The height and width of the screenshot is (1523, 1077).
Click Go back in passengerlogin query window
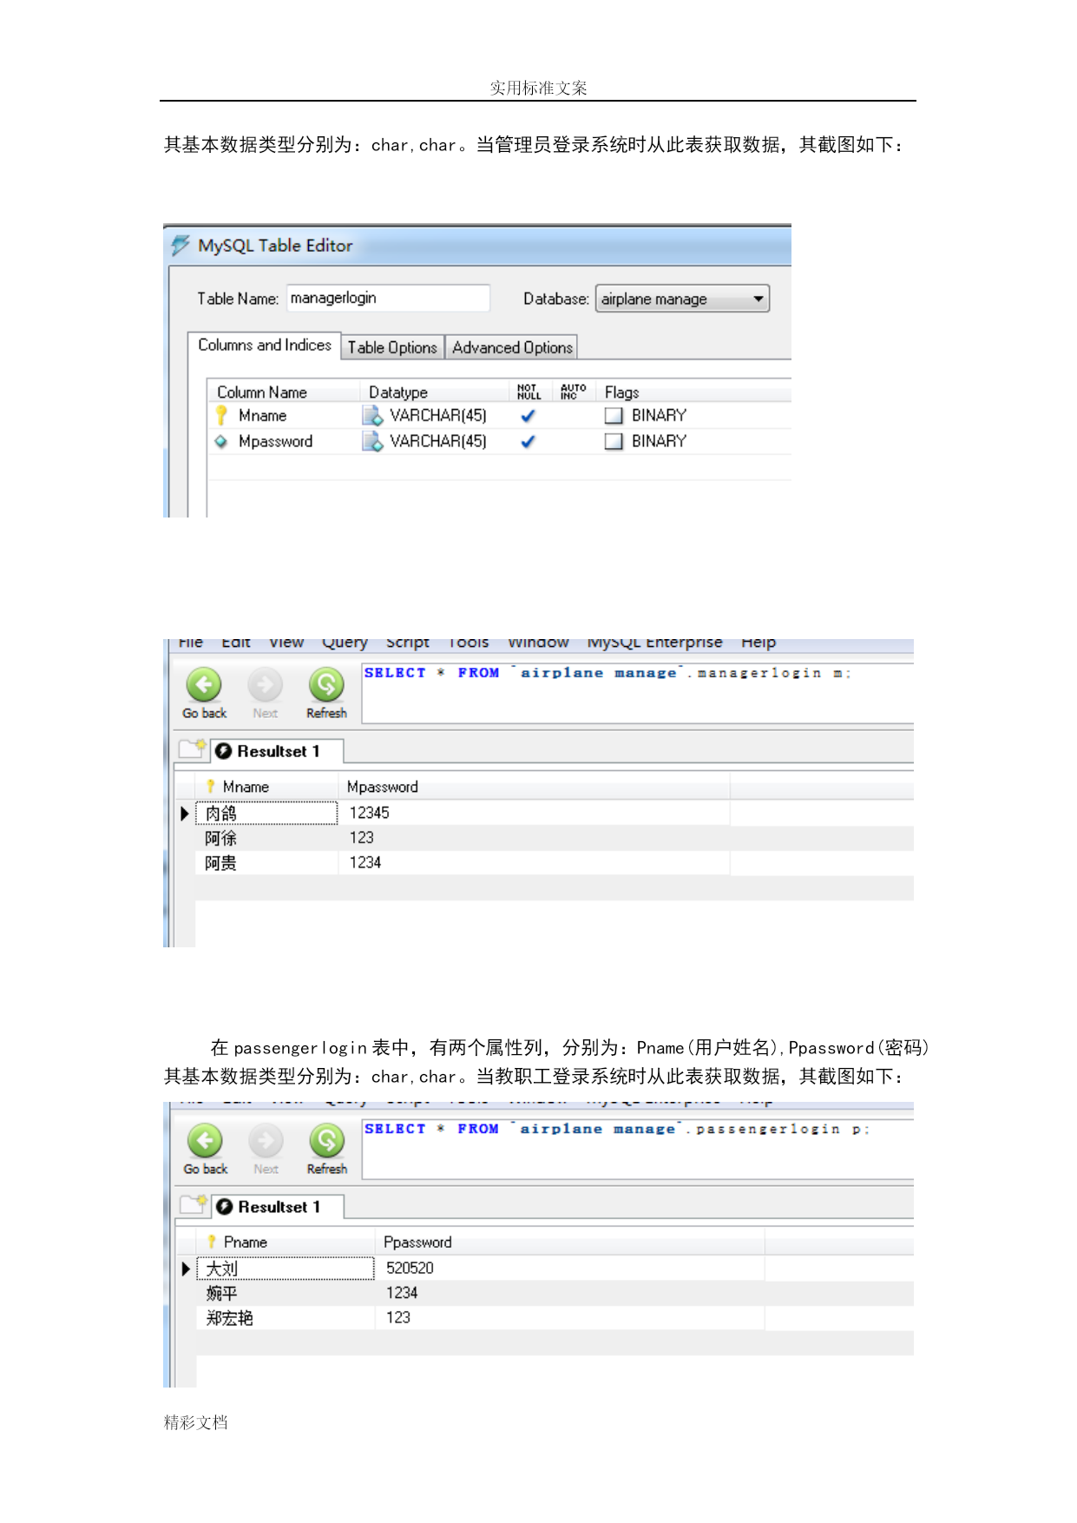coord(205,1150)
